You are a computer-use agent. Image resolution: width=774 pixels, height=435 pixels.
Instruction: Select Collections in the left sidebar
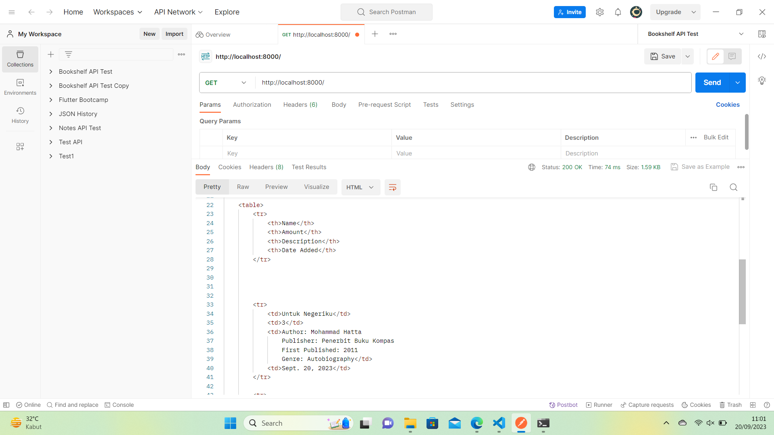point(20,59)
